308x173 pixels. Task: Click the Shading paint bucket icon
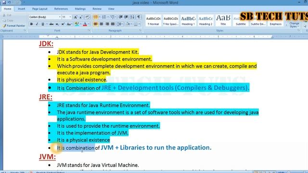click(x=128, y=24)
